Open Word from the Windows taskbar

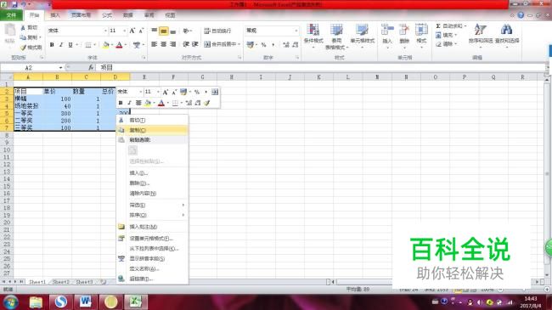tap(85, 302)
